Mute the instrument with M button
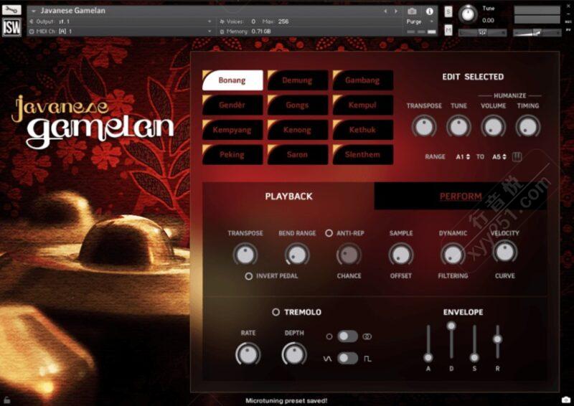This screenshot has width=574, height=406. 448,30
